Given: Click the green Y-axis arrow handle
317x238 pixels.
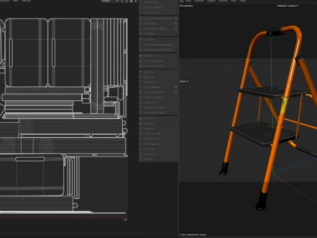Looking at the screenshot, I should click(271, 34).
